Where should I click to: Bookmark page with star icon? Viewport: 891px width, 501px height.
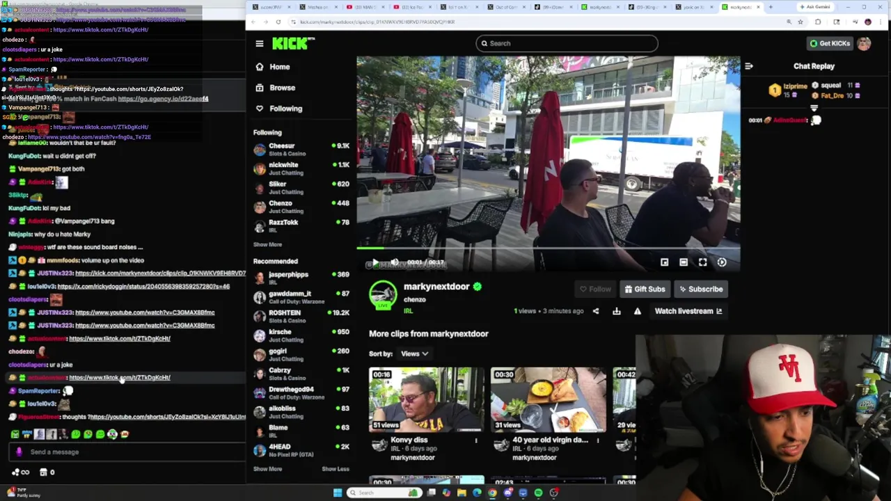(801, 22)
